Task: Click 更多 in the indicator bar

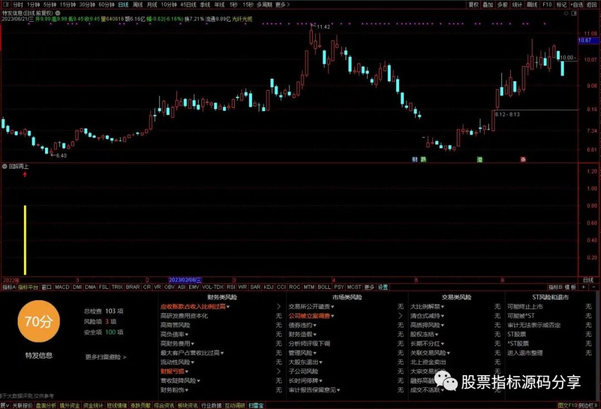Action: (369, 287)
